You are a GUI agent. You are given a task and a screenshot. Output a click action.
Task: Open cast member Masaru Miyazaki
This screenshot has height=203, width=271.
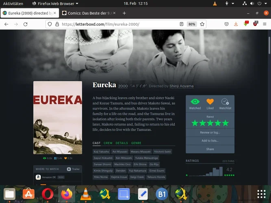point(141,152)
